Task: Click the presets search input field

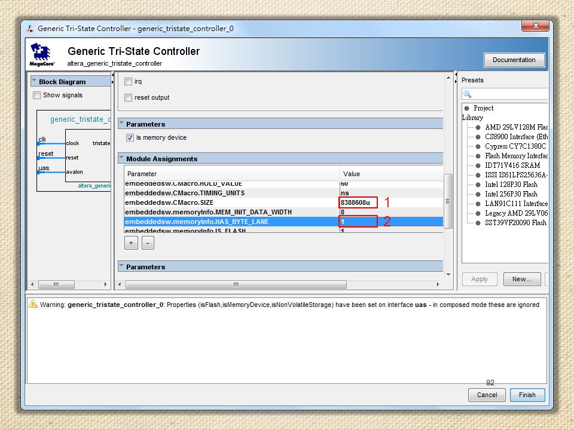Action: pyautogui.click(x=505, y=94)
